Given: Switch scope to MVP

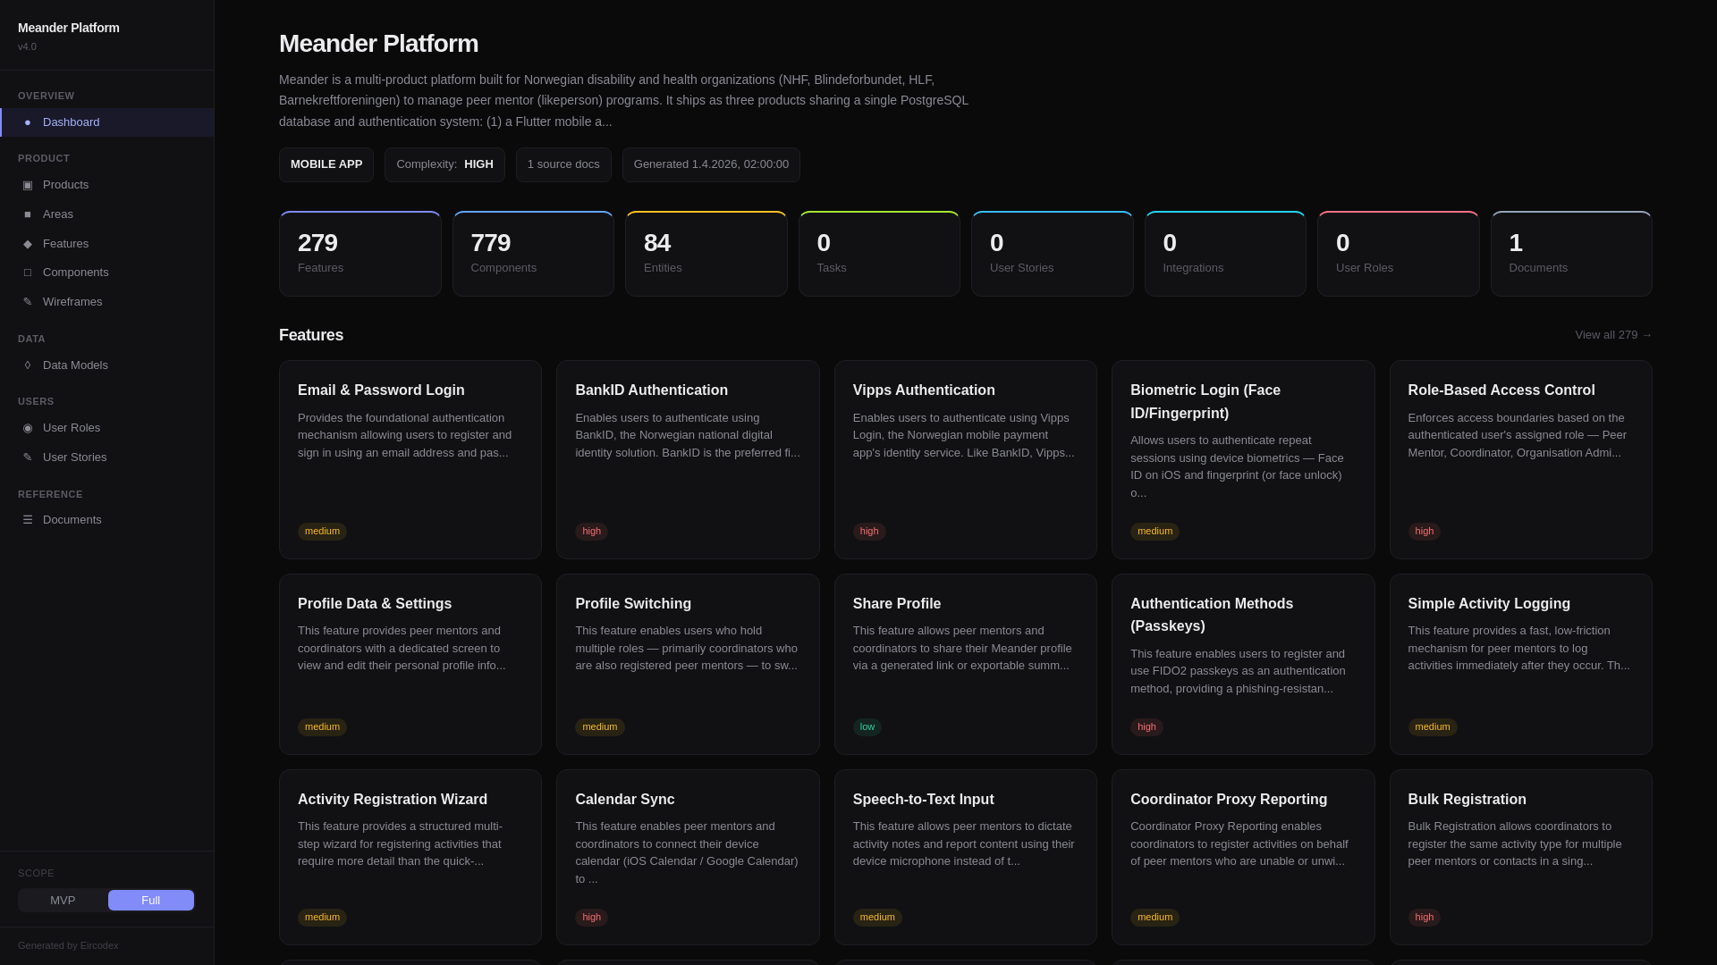Looking at the screenshot, I should click(x=63, y=900).
